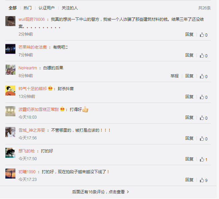Report NoHeartm's comment via 举报

point(174,76)
